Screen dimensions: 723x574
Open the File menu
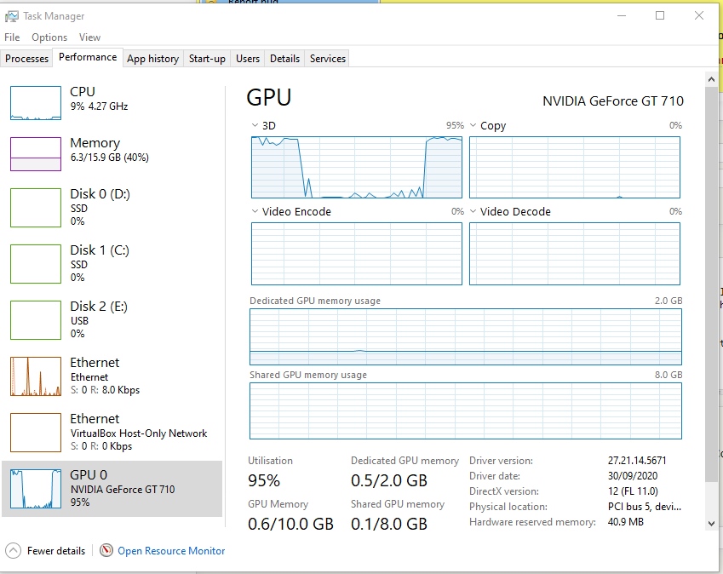click(x=12, y=37)
